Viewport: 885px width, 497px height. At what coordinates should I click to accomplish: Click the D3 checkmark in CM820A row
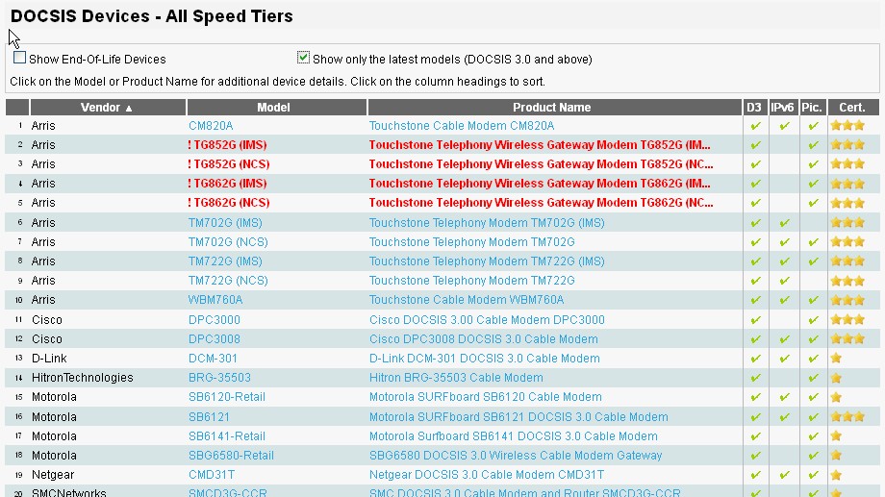(755, 126)
